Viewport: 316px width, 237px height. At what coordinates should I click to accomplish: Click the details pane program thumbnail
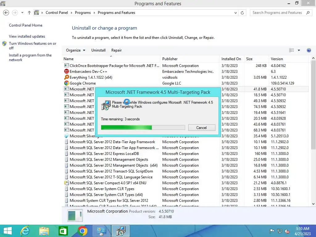click(x=75, y=215)
